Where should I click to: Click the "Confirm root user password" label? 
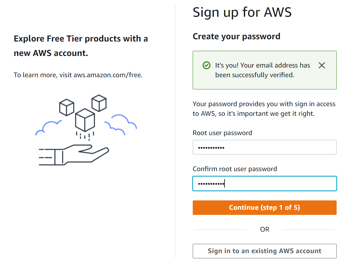(x=234, y=169)
